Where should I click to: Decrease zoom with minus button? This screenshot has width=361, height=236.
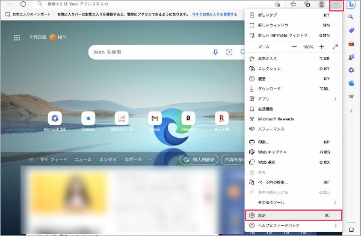(294, 47)
